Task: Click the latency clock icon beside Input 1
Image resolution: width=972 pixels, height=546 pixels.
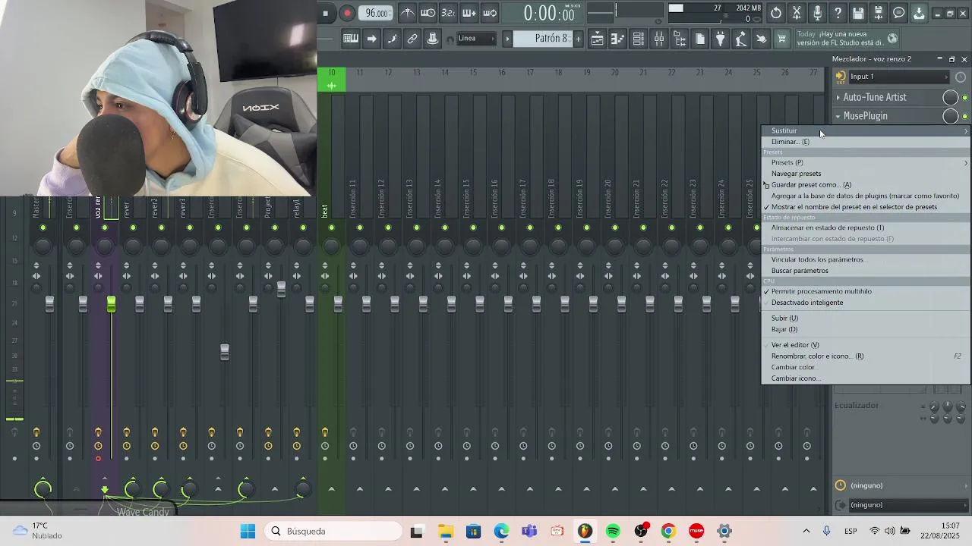Action: pyautogui.click(x=961, y=77)
